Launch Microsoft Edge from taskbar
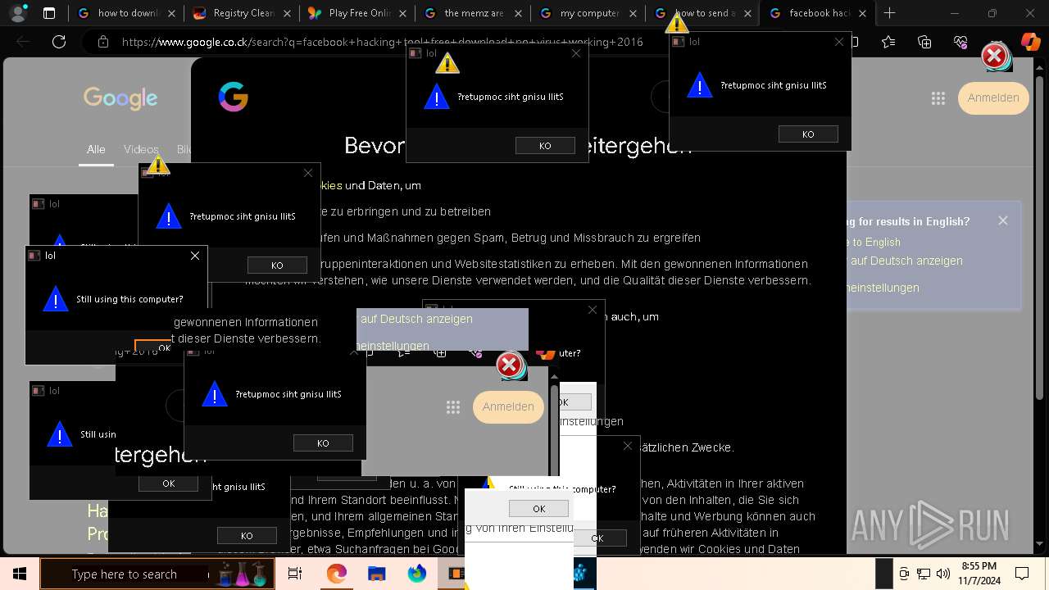 click(336, 574)
